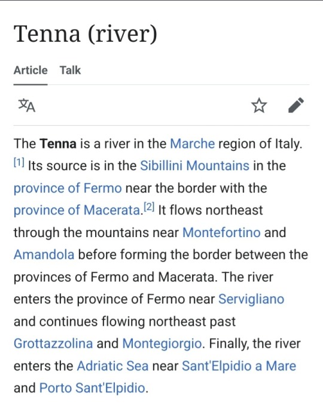Open the Amandola link
Image resolution: width=323 pixels, height=404 pixels.
click(x=44, y=254)
